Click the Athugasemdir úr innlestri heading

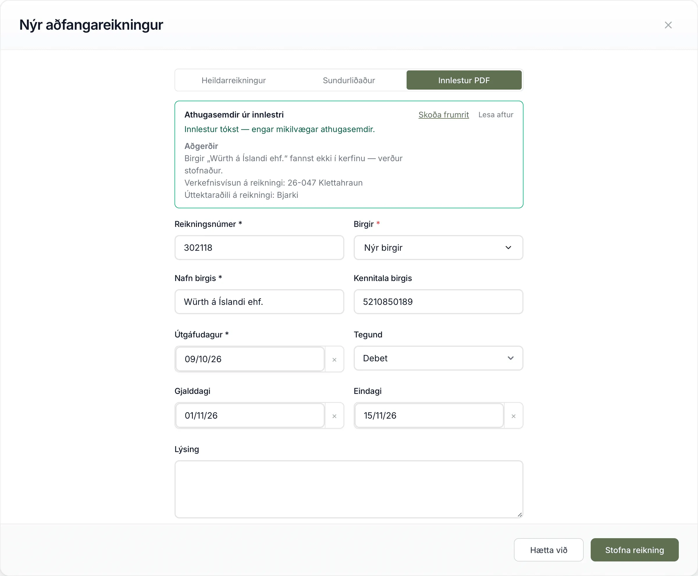pyautogui.click(x=234, y=115)
